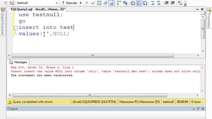This screenshot has width=212, height=119.
Task: Select the SQLQuery1.sql document tab
Action: click(x=38, y=9)
